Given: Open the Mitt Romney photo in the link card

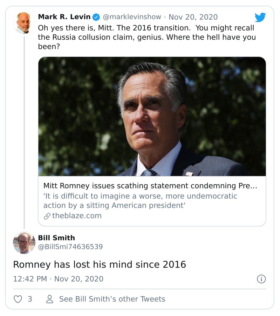Looking at the screenshot, I should point(152,116).
